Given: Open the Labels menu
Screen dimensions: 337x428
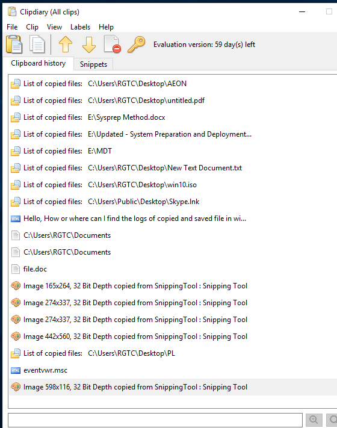Looking at the screenshot, I should 80,27.
